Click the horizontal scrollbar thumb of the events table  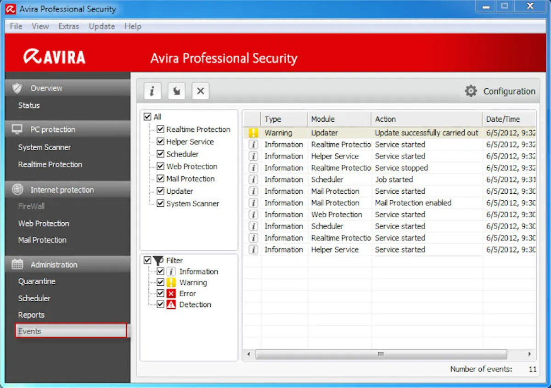(381, 354)
